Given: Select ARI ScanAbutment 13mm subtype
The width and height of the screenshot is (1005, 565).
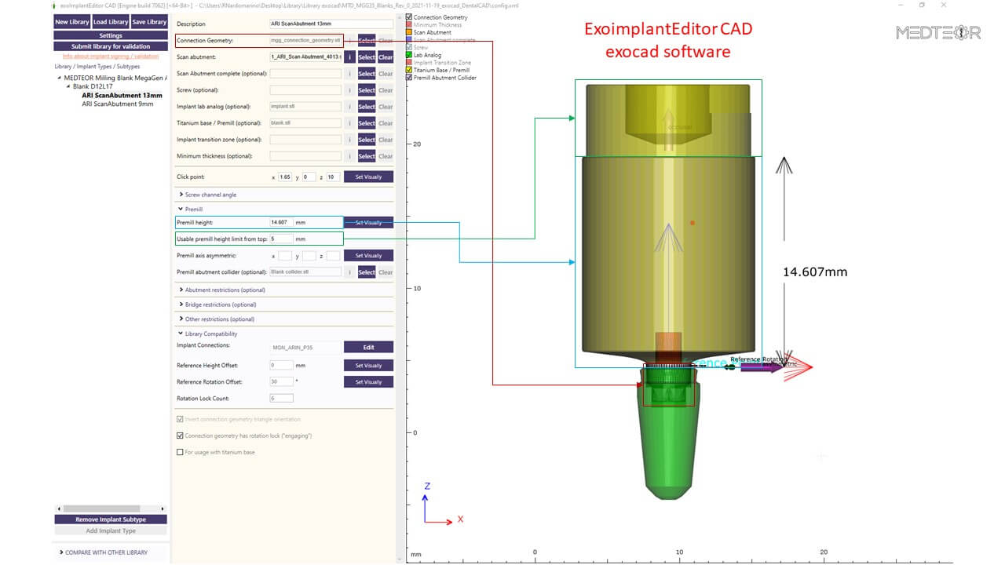Looking at the screenshot, I should pyautogui.click(x=122, y=95).
